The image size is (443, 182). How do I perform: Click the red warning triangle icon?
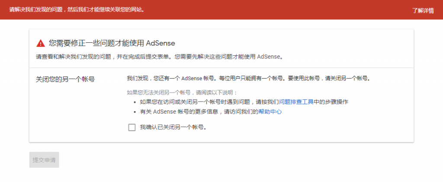(x=41, y=43)
